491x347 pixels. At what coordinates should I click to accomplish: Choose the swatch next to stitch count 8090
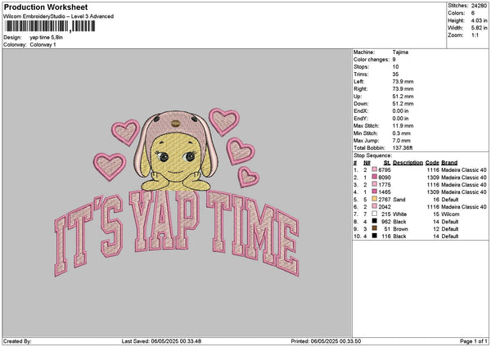(376, 177)
